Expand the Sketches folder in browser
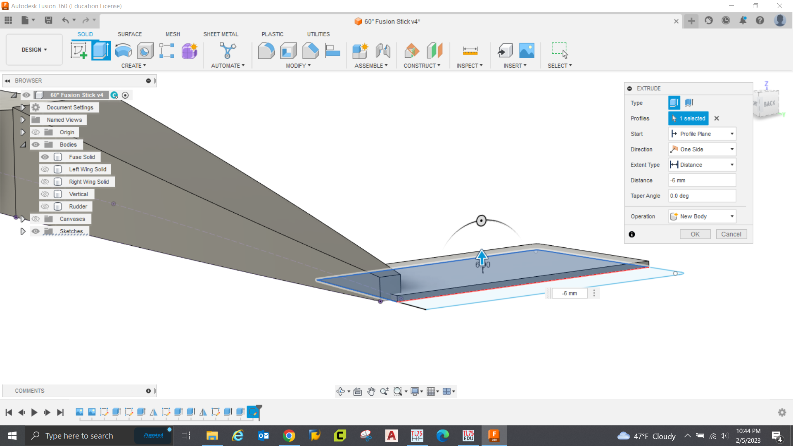Image resolution: width=793 pixels, height=446 pixels. [23, 231]
